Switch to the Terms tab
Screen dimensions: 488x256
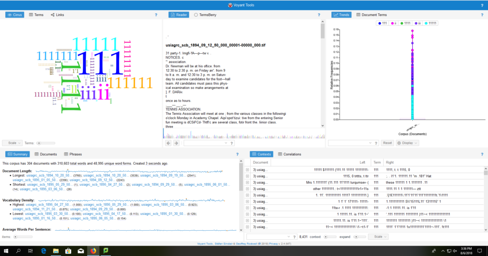(x=36, y=15)
